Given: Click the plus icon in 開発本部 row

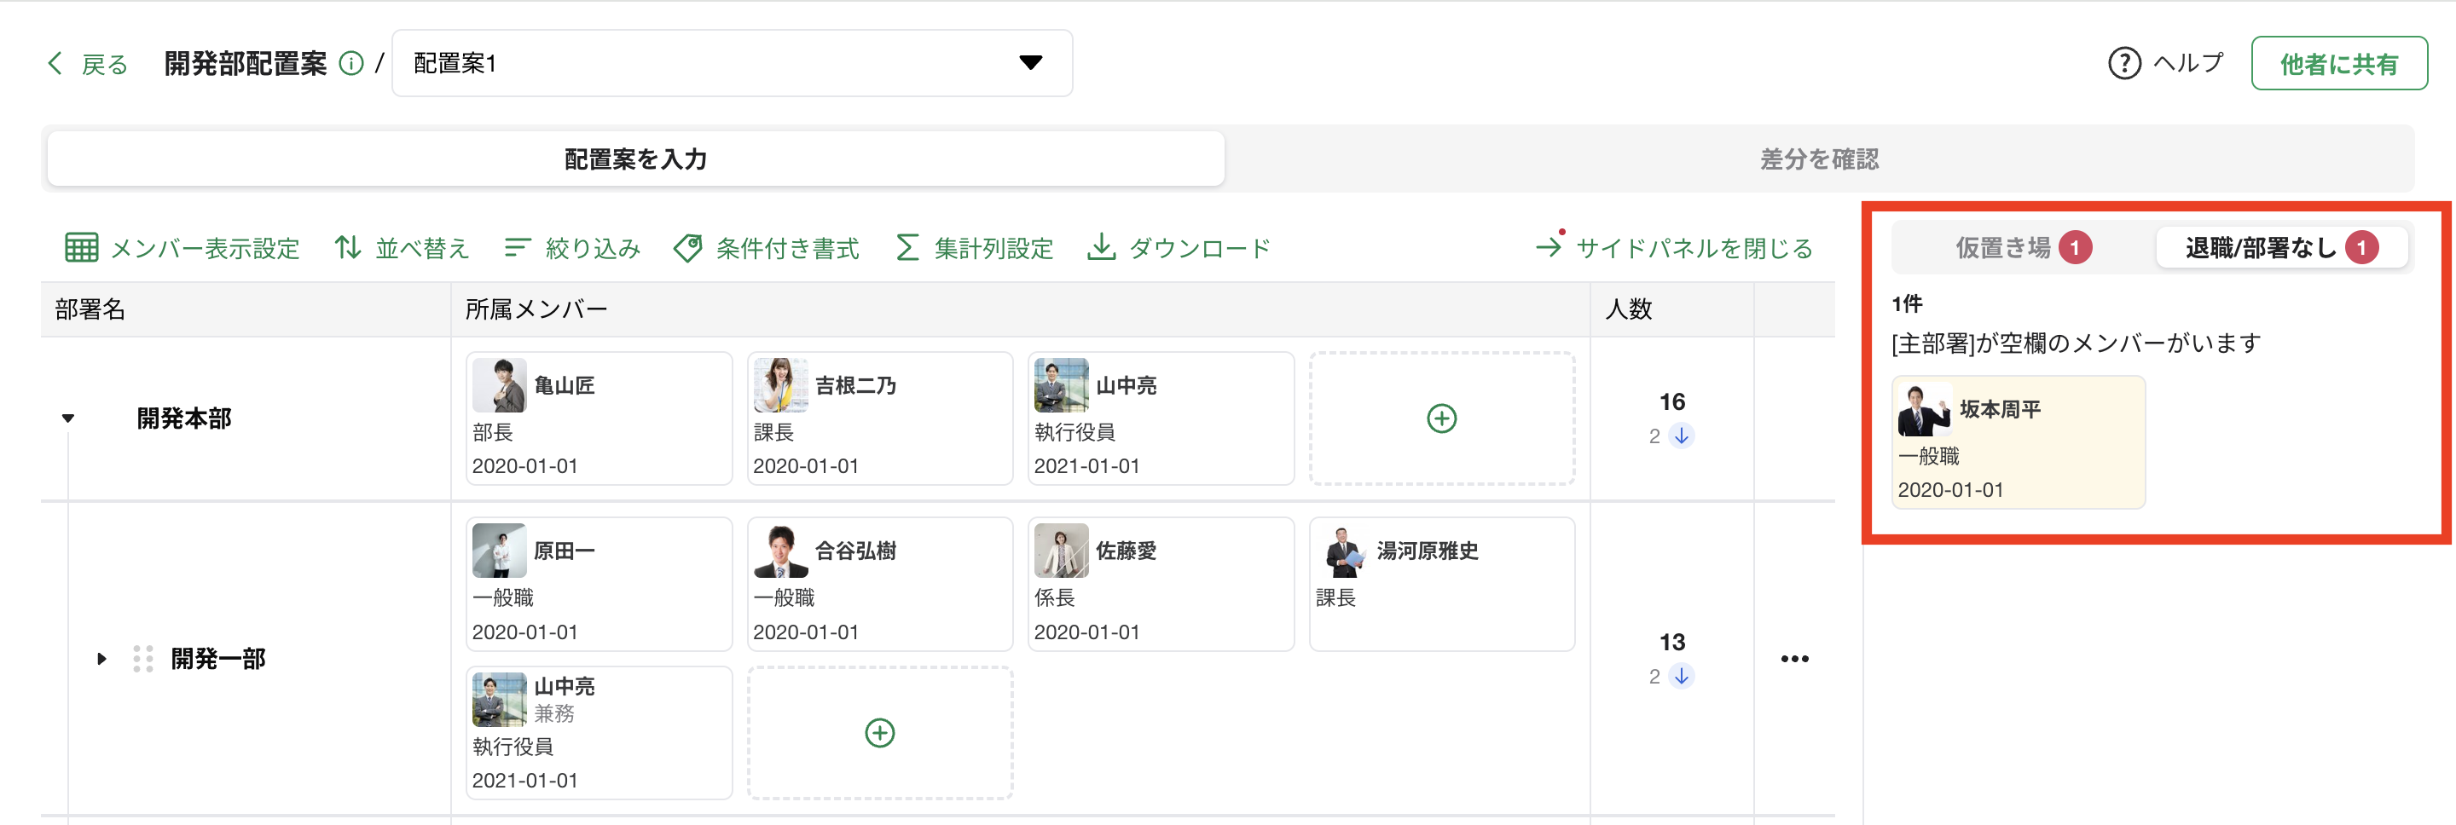Looking at the screenshot, I should pos(1440,418).
